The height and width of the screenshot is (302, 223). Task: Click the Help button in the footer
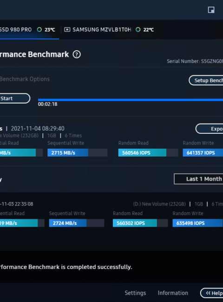click(x=212, y=293)
